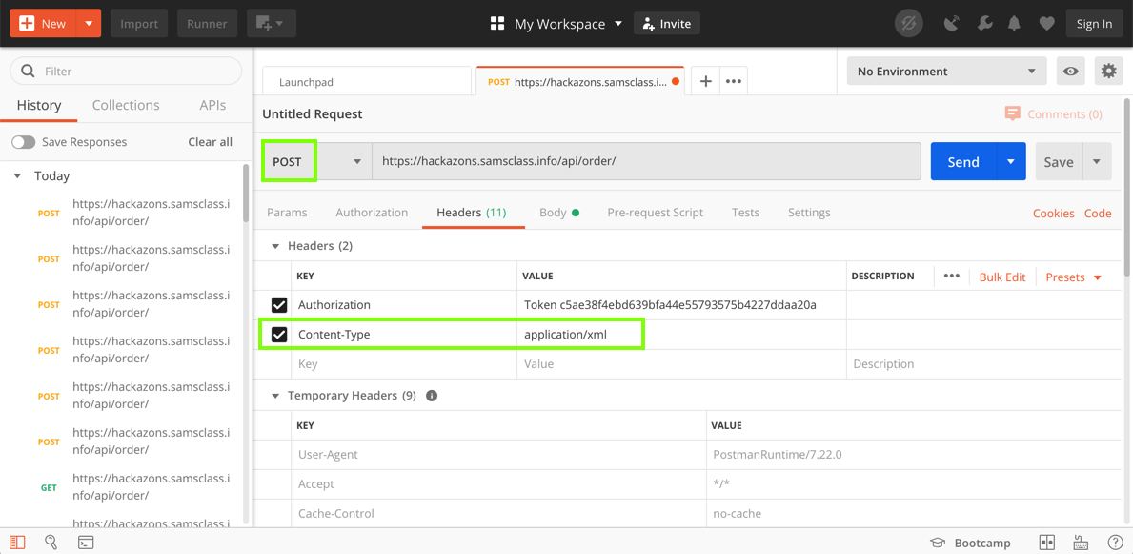The width and height of the screenshot is (1133, 554).
Task: Uncheck the Authorization header checkbox
Action: pyautogui.click(x=279, y=305)
